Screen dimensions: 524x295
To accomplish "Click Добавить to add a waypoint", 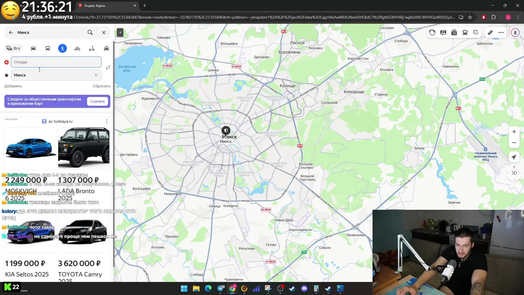I will [x=13, y=86].
